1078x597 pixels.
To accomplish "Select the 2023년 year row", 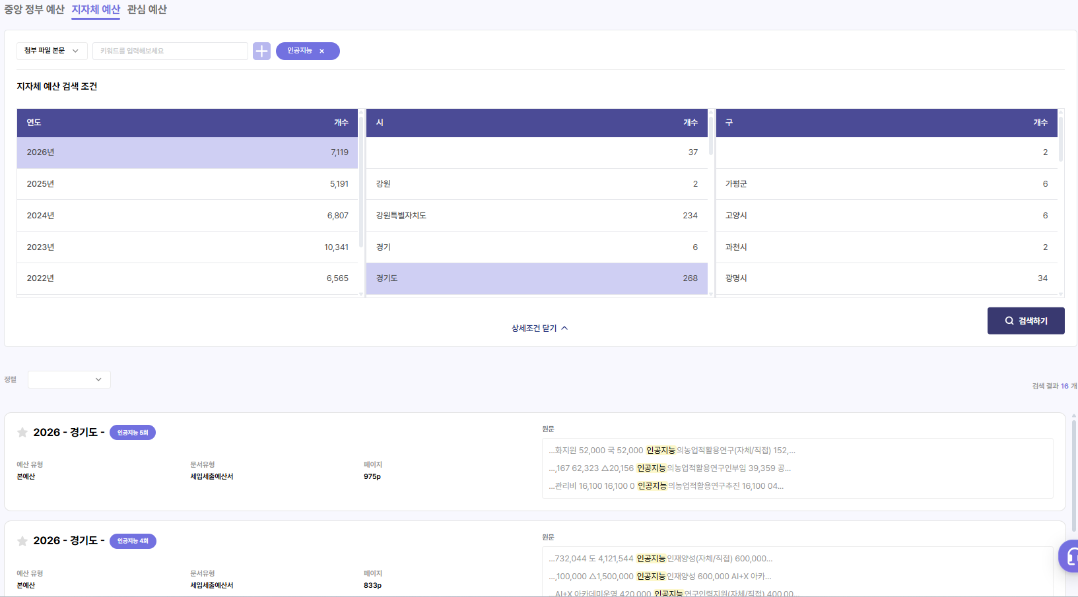I will 187,247.
